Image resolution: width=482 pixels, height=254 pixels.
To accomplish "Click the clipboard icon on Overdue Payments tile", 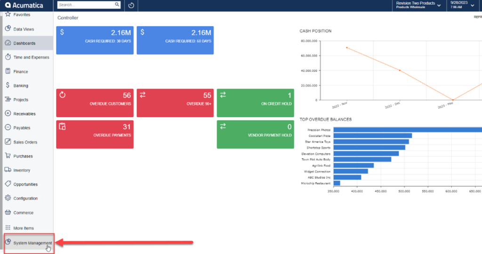I will coord(63,126).
